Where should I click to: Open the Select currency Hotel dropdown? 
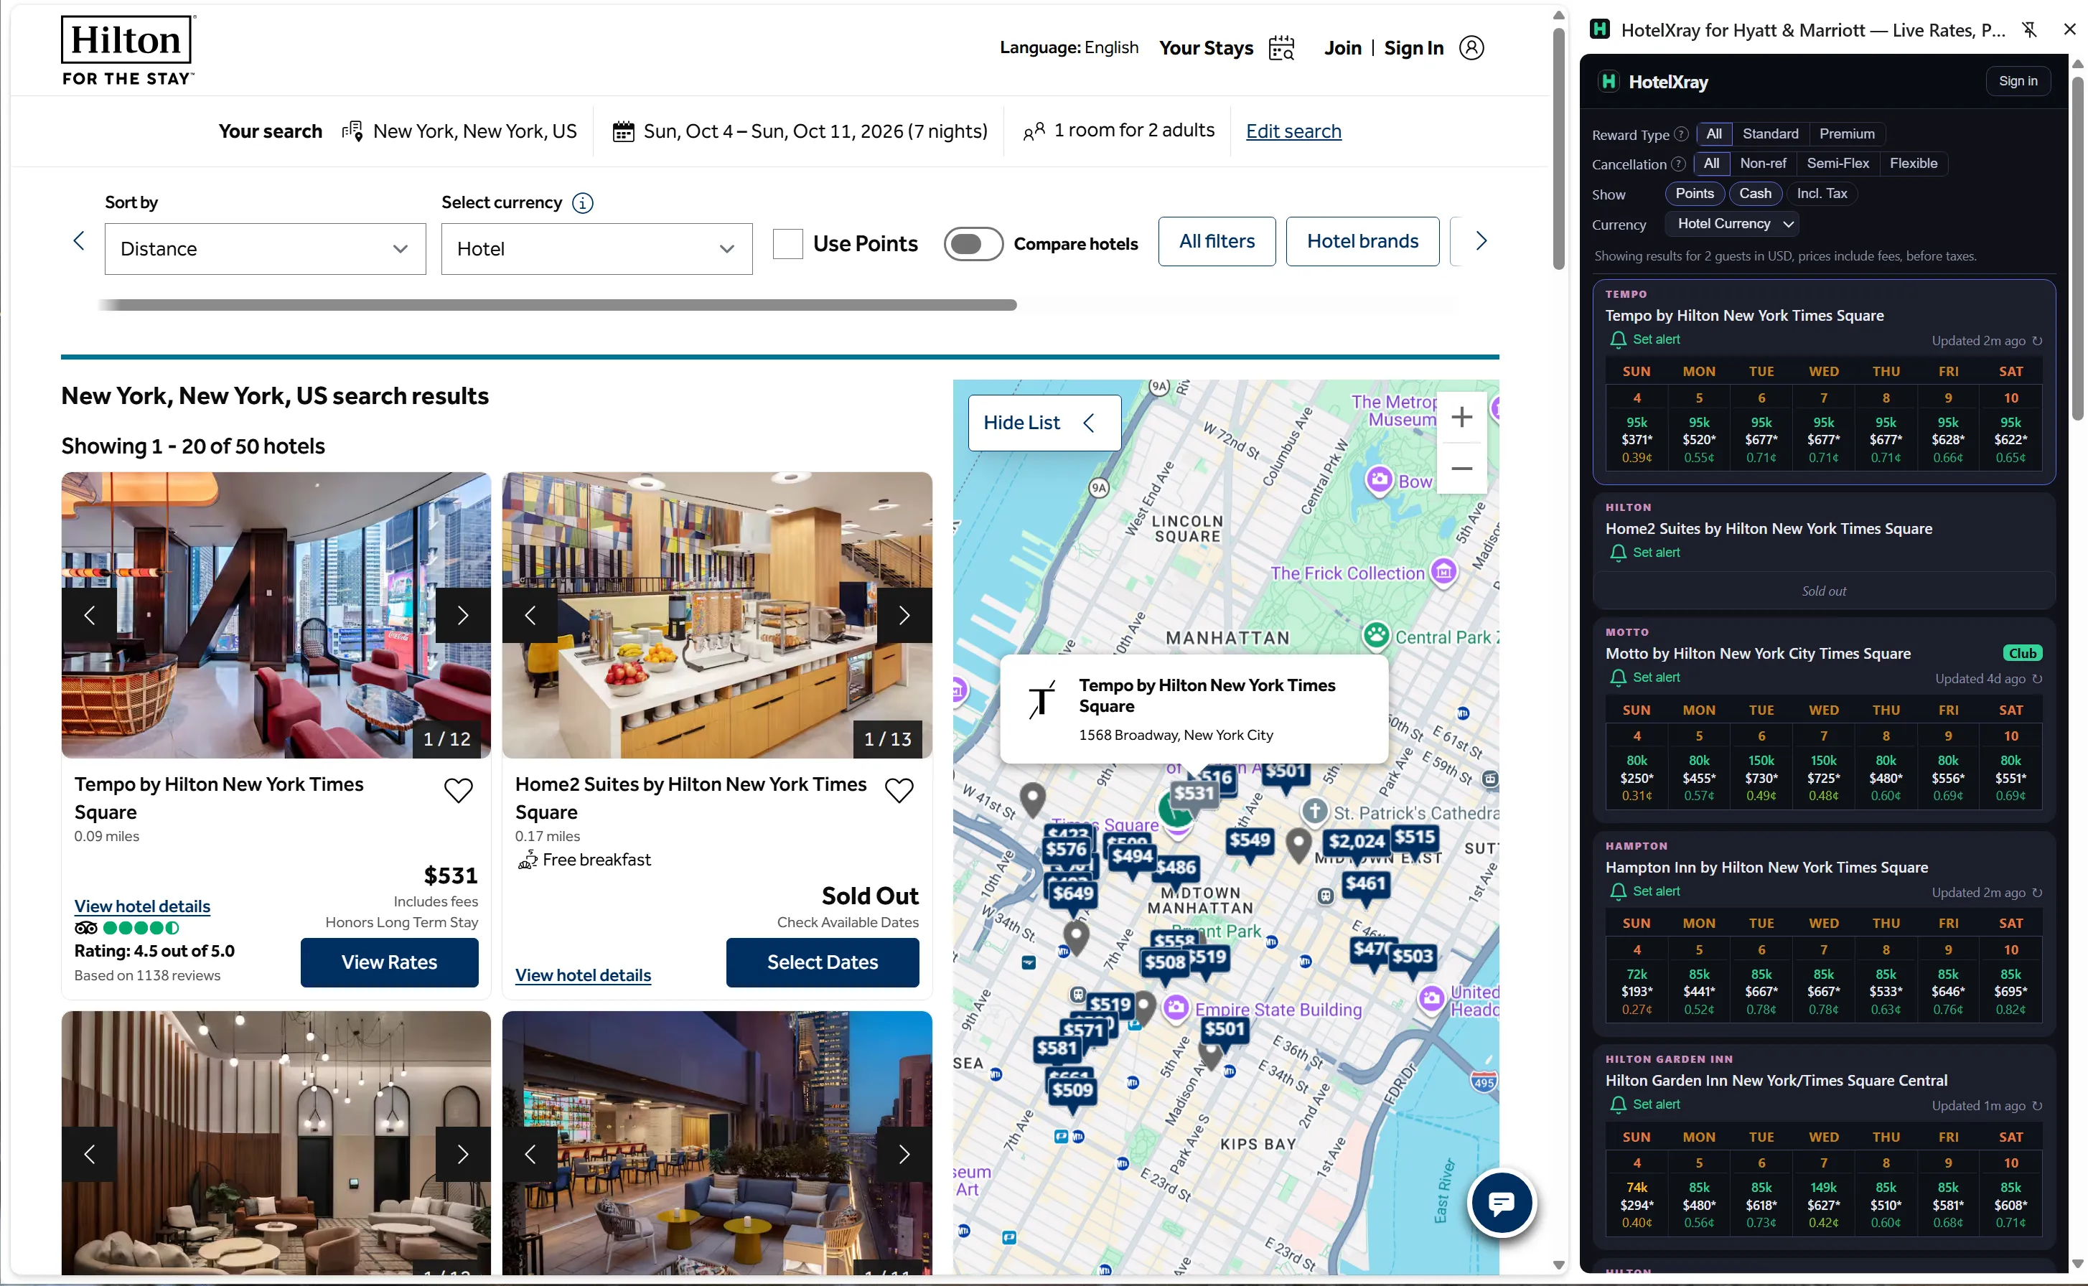tap(596, 249)
